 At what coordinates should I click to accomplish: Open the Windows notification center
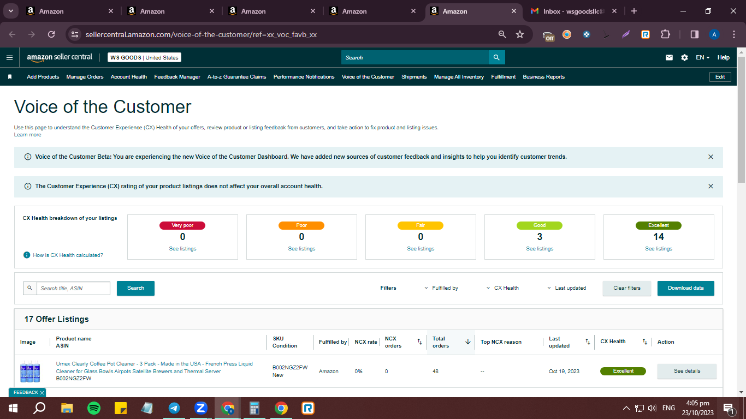(x=728, y=408)
